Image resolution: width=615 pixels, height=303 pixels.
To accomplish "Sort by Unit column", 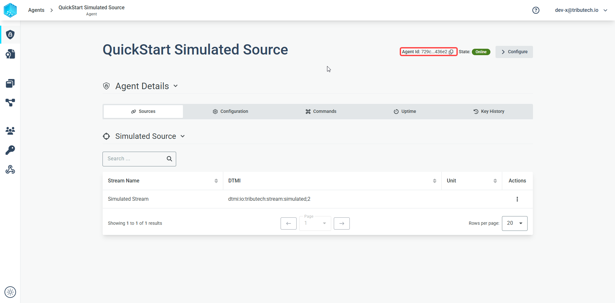I will (x=495, y=181).
